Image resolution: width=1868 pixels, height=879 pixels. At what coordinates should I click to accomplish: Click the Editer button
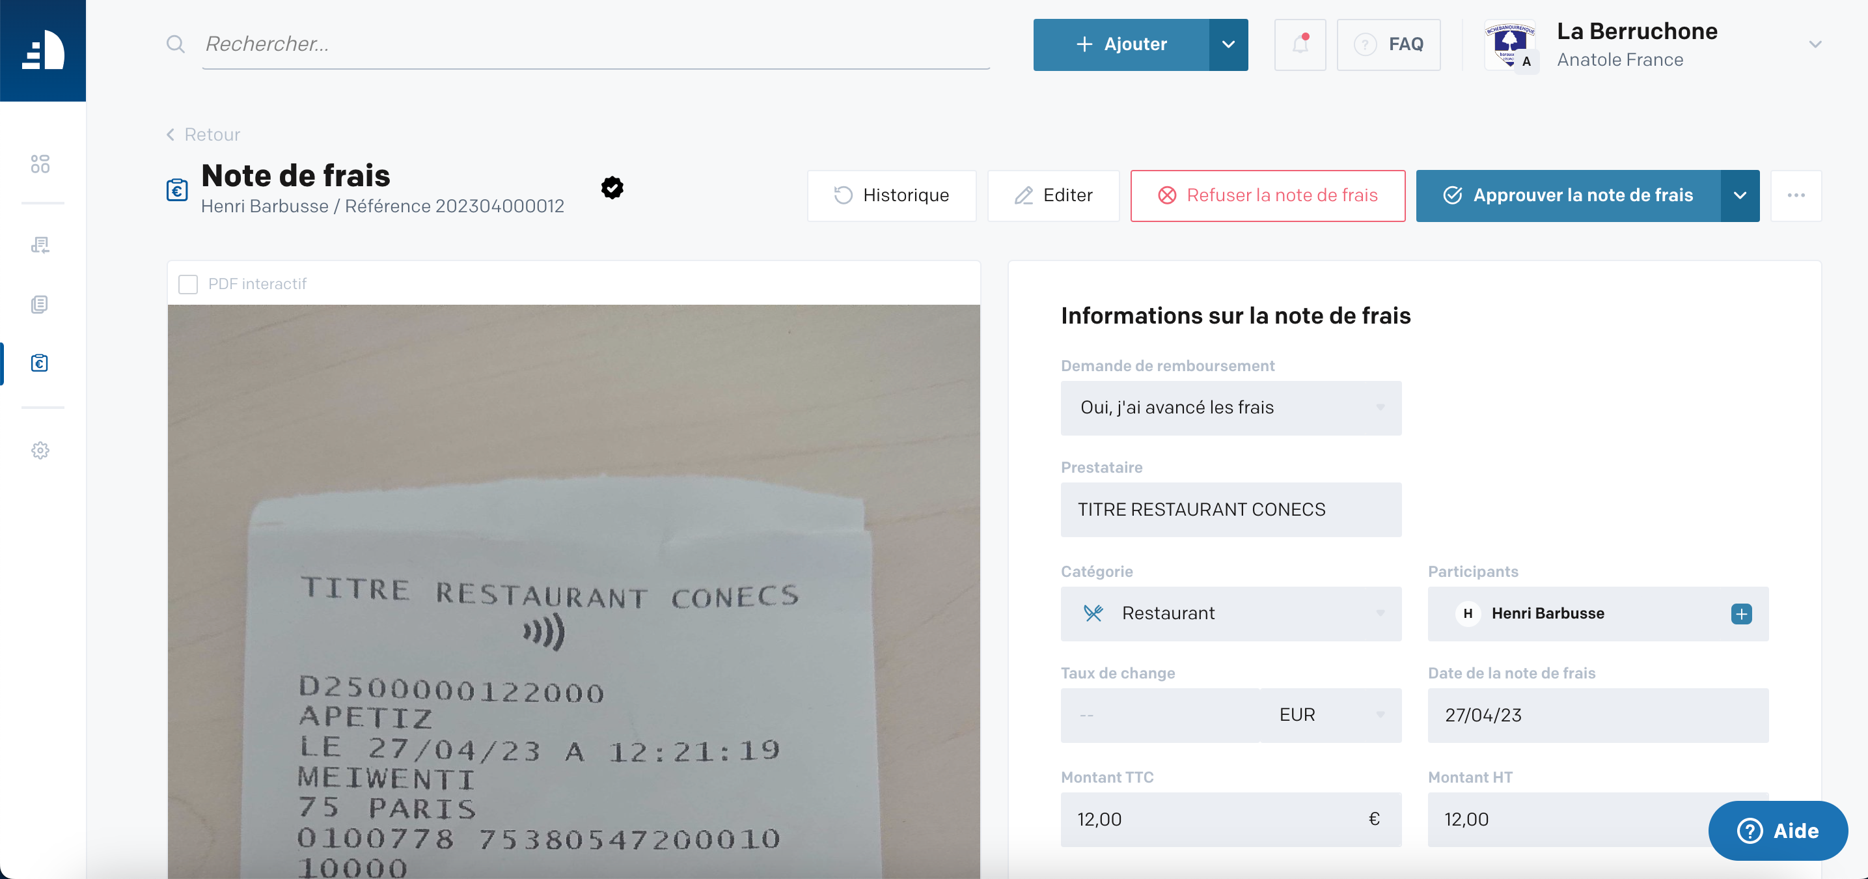1053,196
